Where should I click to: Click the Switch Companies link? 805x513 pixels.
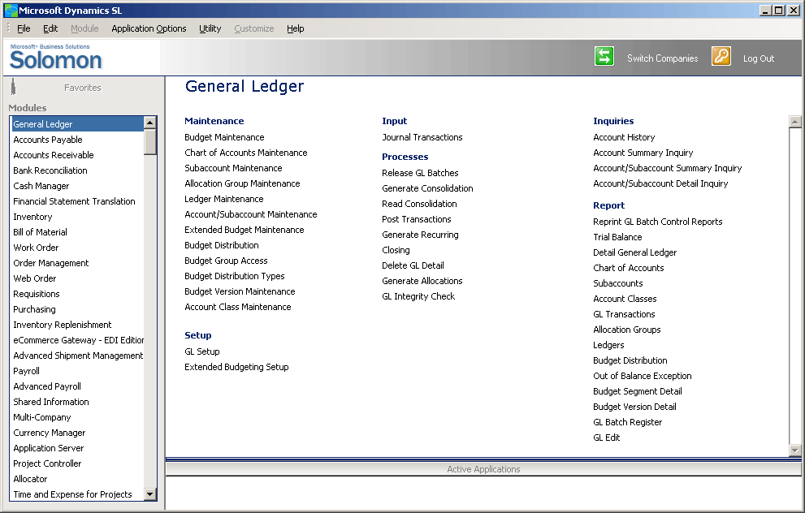point(662,58)
